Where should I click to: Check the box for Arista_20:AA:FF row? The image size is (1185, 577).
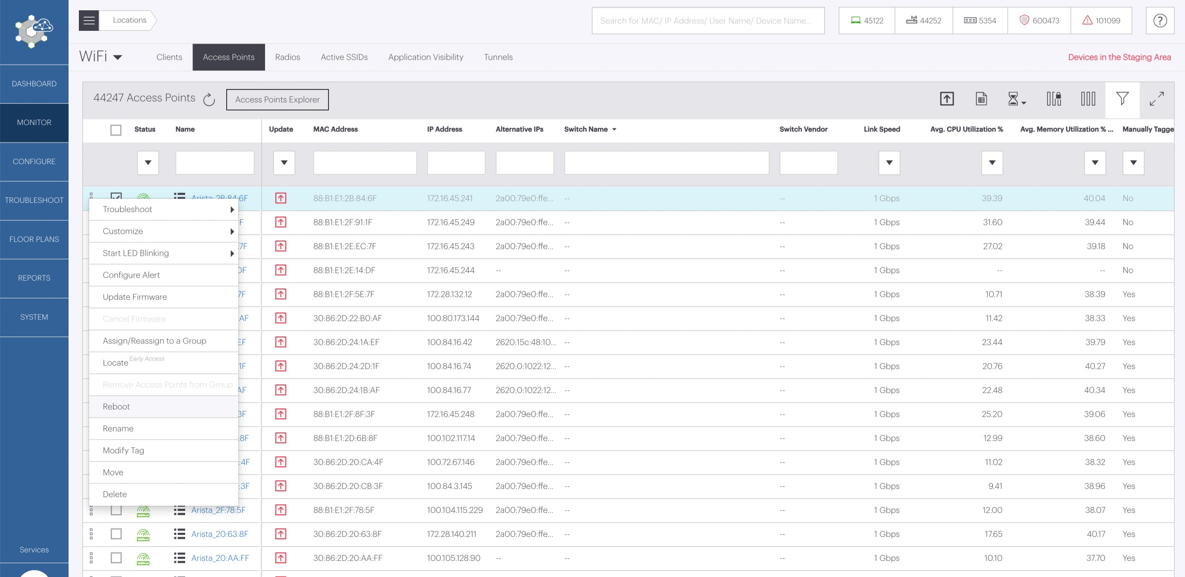point(116,558)
